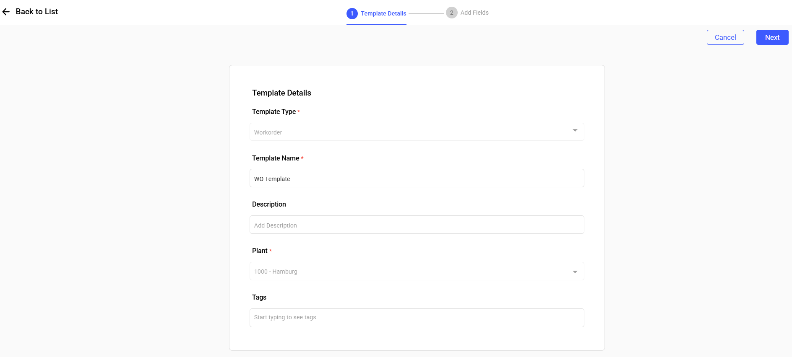Viewport: 792px width, 357px height.
Task: Switch to the Add Fields step label
Action: (x=474, y=13)
